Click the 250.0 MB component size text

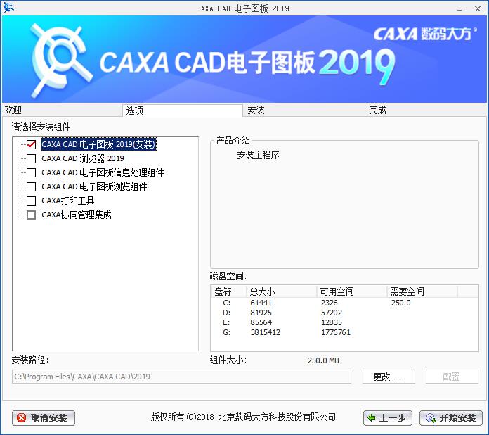323,360
